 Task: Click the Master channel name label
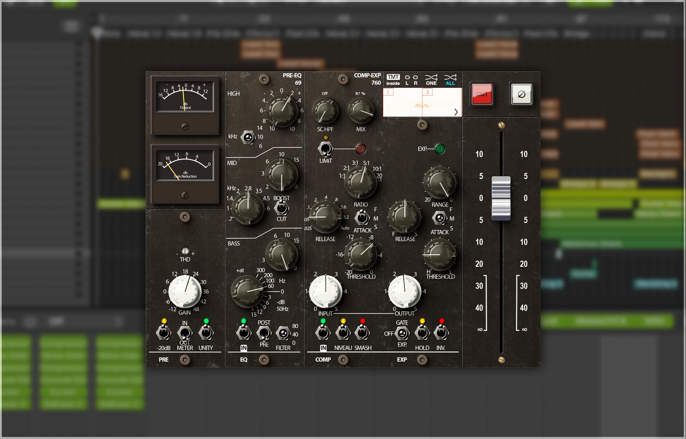click(x=423, y=106)
